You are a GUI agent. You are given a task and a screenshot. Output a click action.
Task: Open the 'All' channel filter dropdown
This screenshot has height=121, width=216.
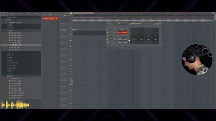pyautogui.click(x=122, y=24)
